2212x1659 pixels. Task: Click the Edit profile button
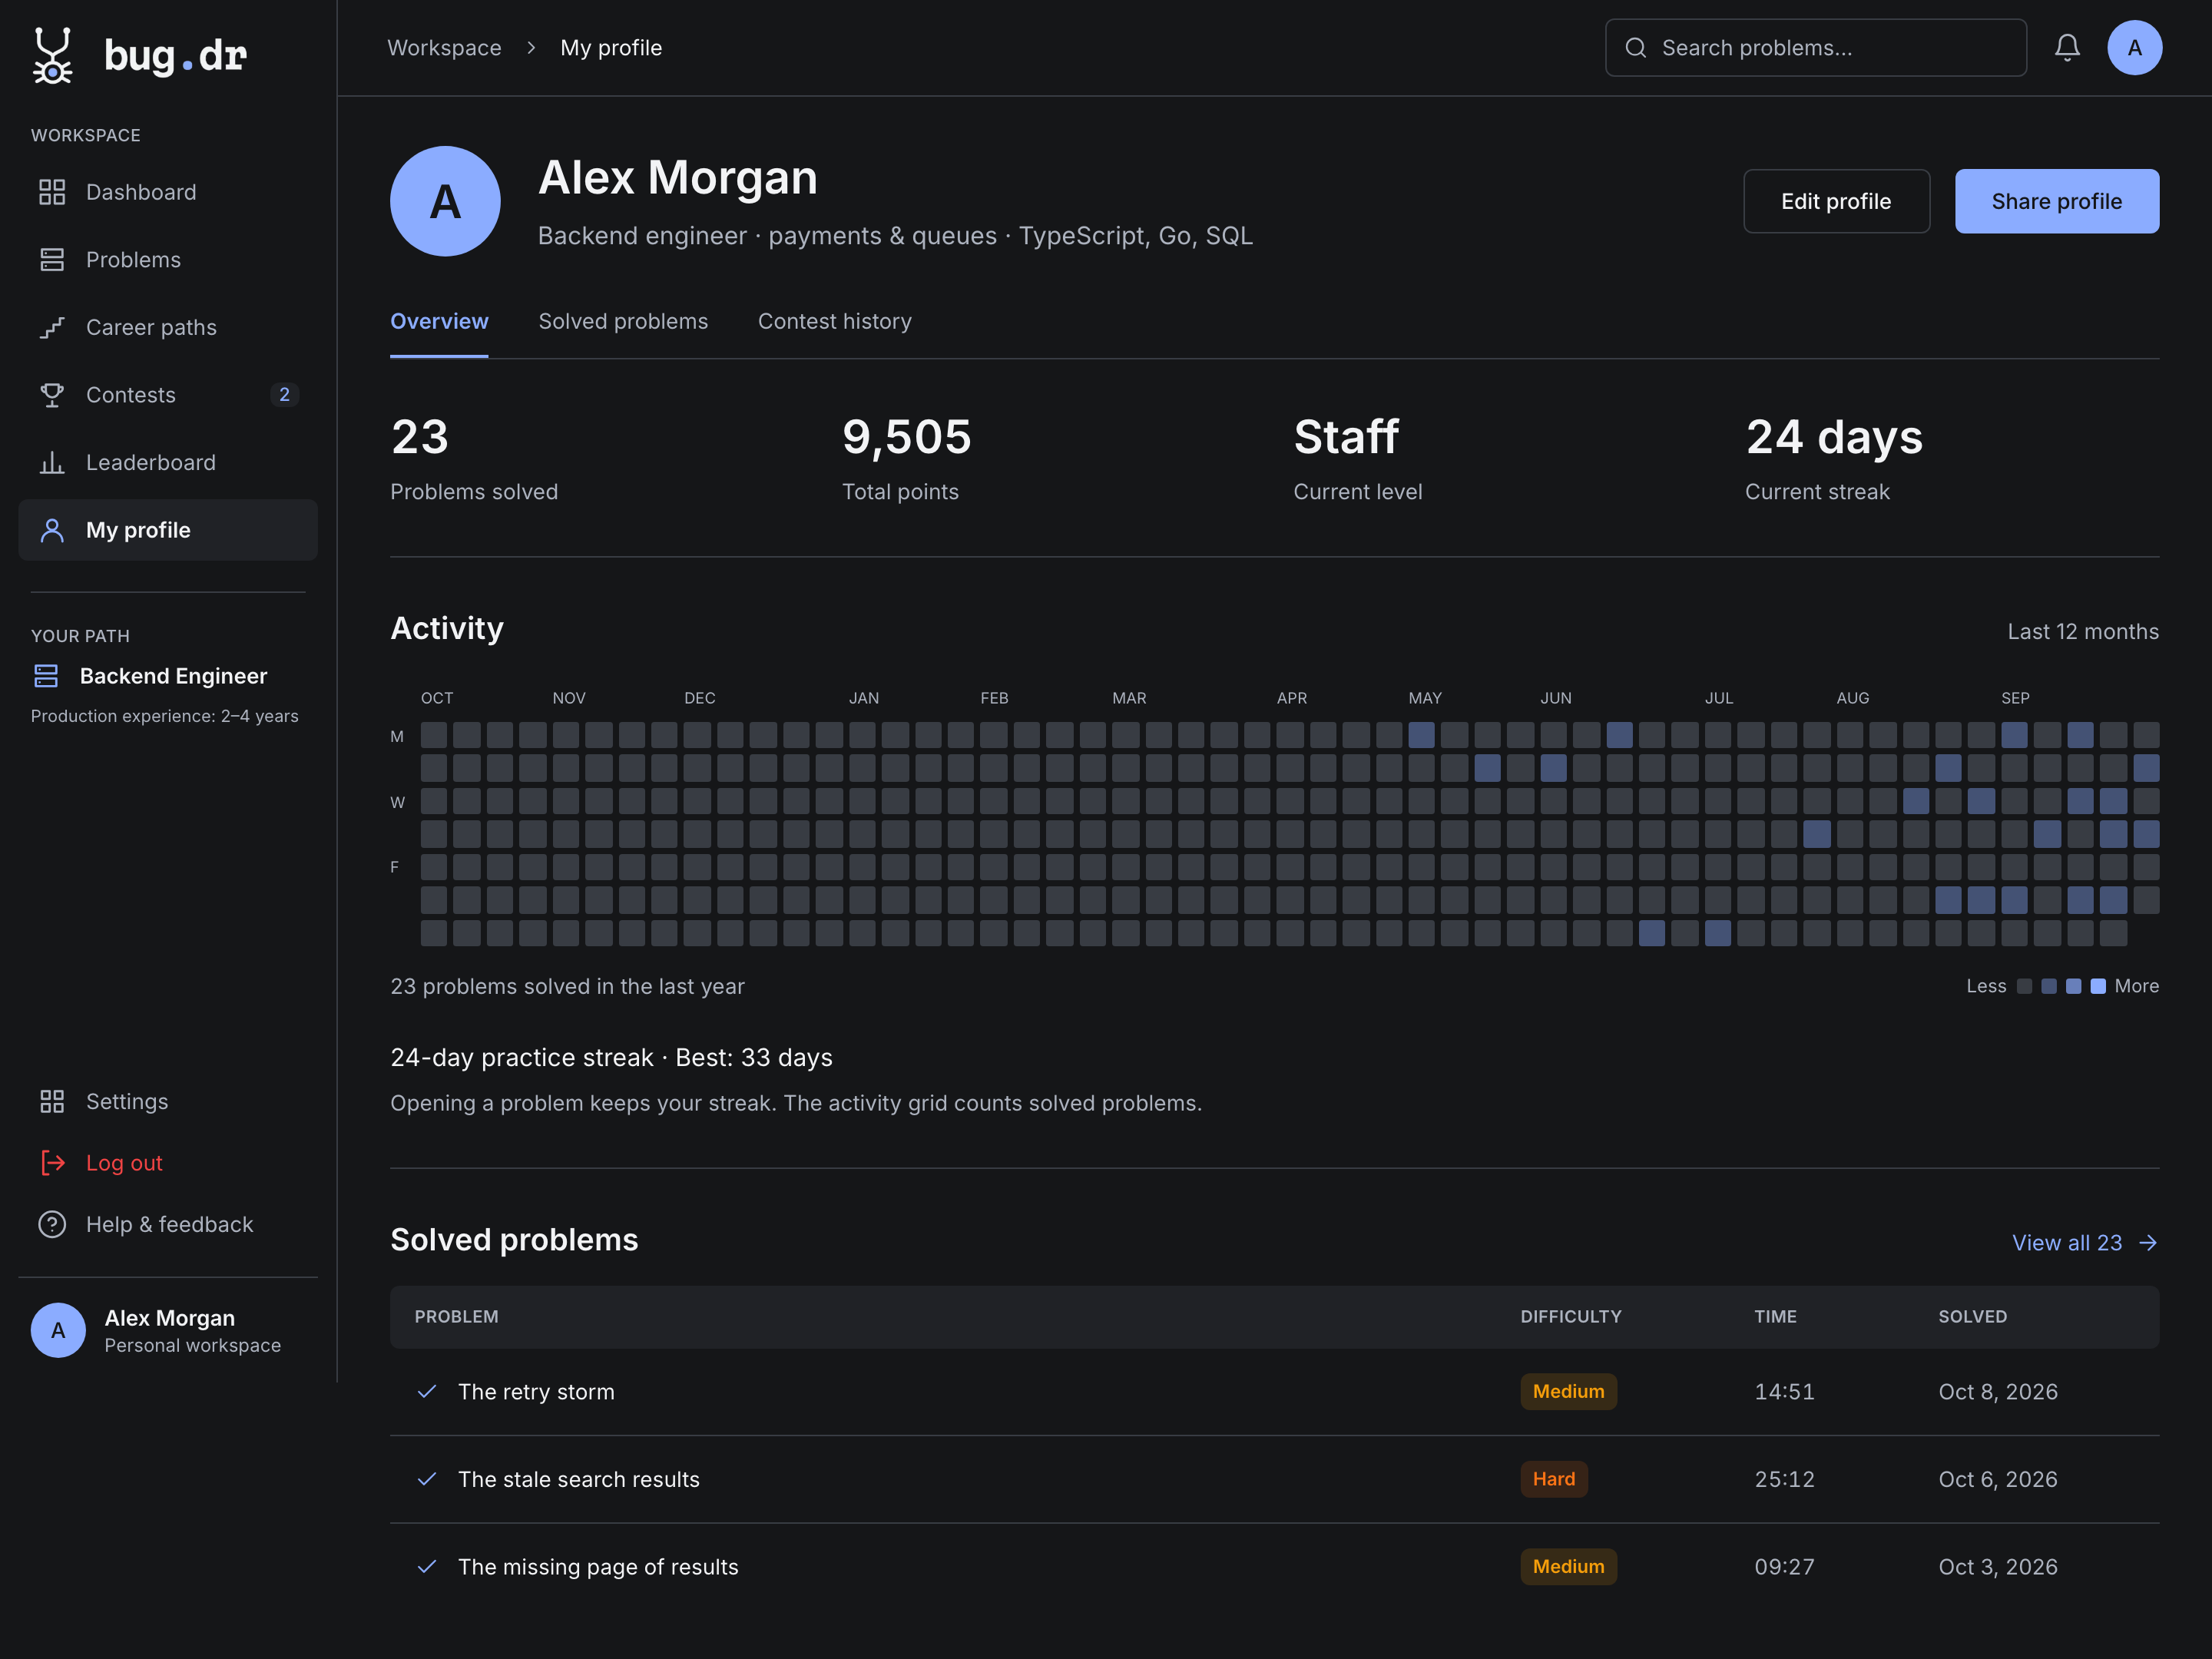1836,201
